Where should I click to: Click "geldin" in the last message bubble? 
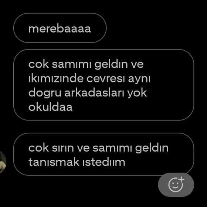pyautogui.click(x=152, y=148)
